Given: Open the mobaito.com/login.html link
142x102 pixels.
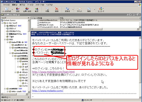Looking at the screenshot, I should [53, 72].
